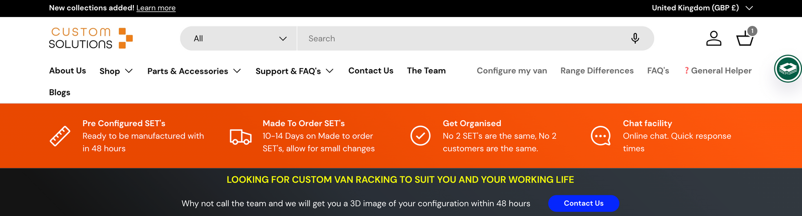Open the user account icon
The width and height of the screenshot is (802, 216).
714,38
